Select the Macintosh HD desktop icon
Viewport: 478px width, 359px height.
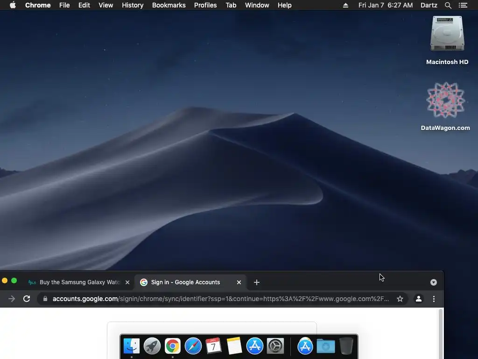(x=447, y=40)
